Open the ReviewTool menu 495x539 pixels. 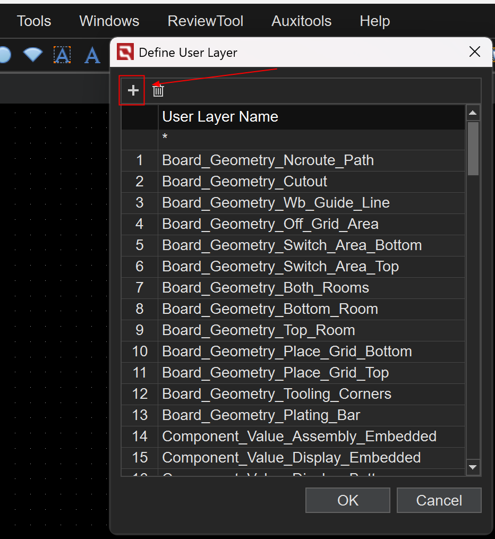(205, 21)
